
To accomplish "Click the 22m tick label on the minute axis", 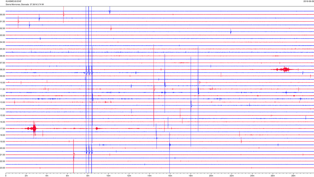I will (x=232, y=176).
